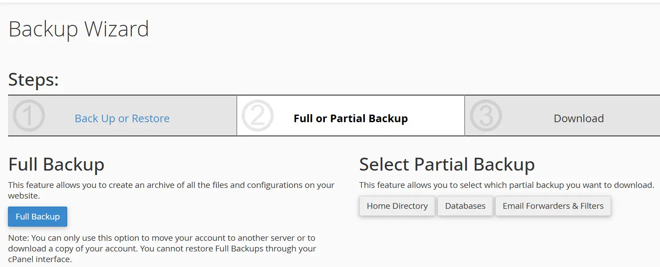Select Home Directory partial backup
The height and width of the screenshot is (267, 660).
coord(397,206)
